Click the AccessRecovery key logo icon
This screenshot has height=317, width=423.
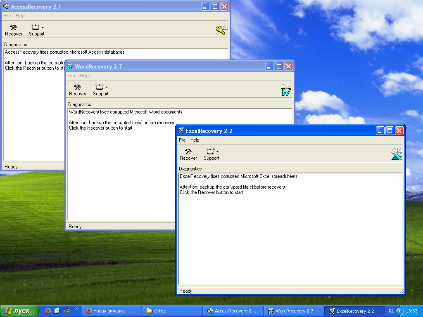[x=222, y=29]
